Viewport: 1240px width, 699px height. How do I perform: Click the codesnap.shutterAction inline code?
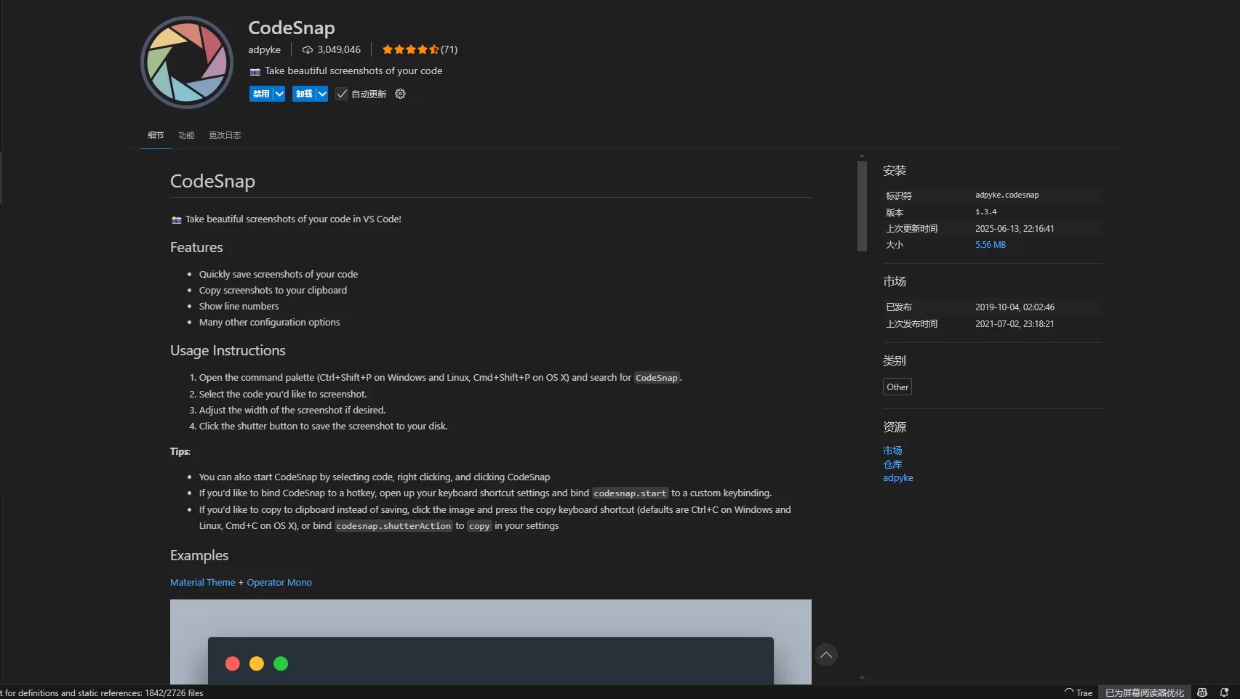pyautogui.click(x=393, y=526)
